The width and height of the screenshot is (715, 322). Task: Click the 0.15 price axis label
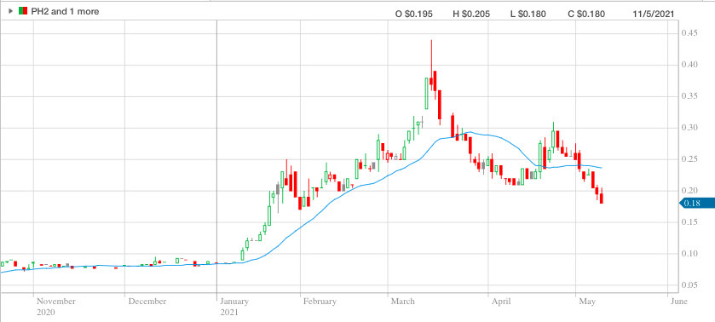tap(689, 222)
